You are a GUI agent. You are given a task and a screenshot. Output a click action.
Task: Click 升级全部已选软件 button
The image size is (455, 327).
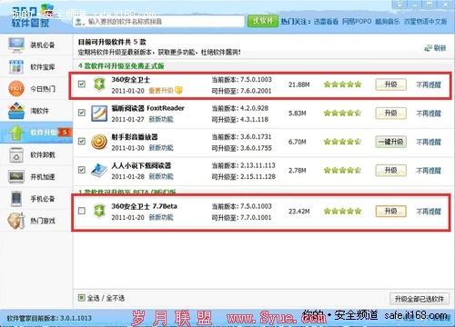coord(420,299)
